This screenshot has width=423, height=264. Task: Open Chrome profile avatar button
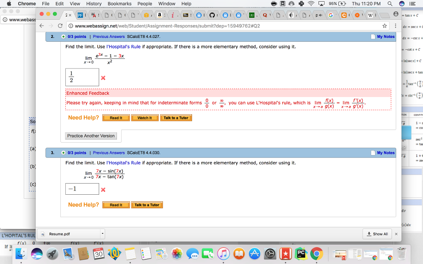396,14
